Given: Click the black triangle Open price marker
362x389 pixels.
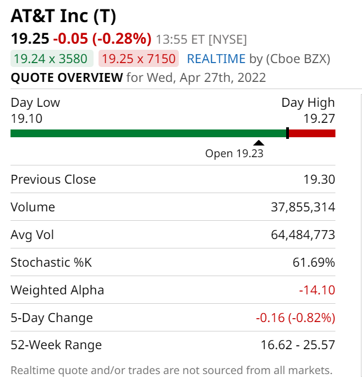Looking at the screenshot, I should [x=258, y=143].
